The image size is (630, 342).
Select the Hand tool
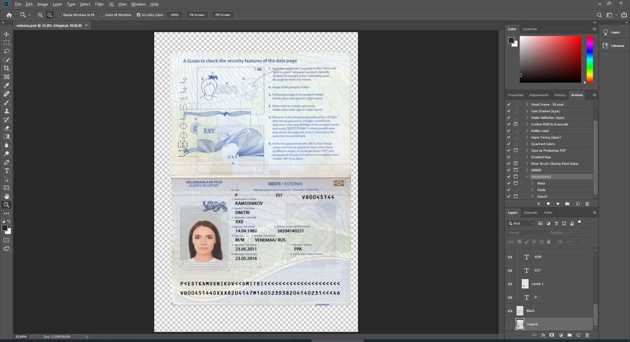(7, 196)
